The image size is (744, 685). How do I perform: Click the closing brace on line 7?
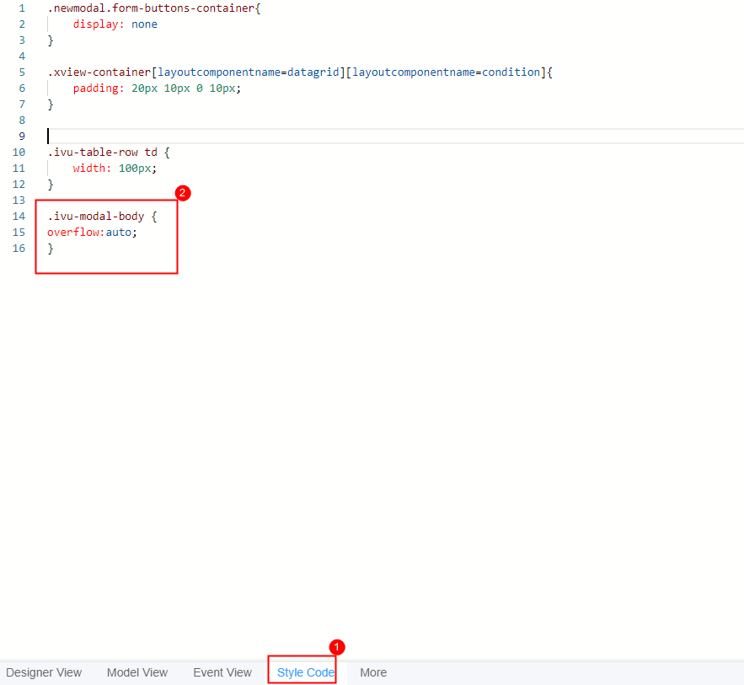[x=51, y=104]
